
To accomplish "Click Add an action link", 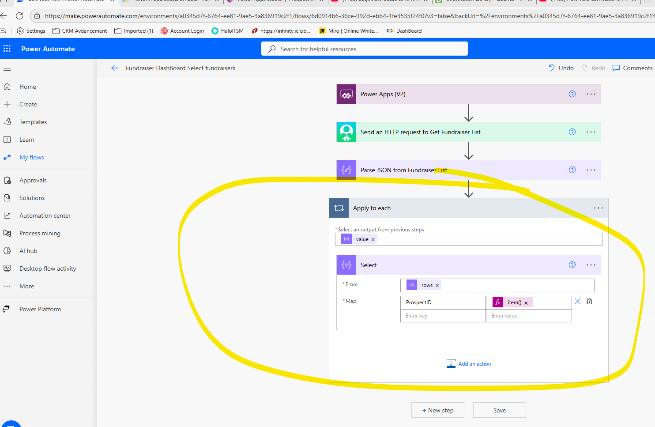I will pyautogui.click(x=469, y=364).
